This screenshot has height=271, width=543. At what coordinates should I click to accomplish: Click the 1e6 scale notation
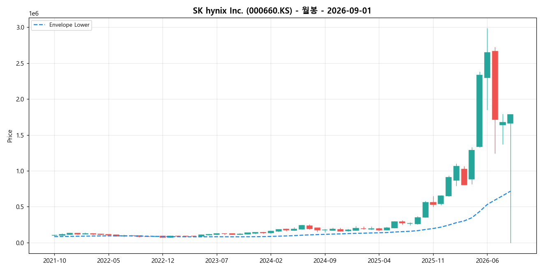(x=33, y=14)
